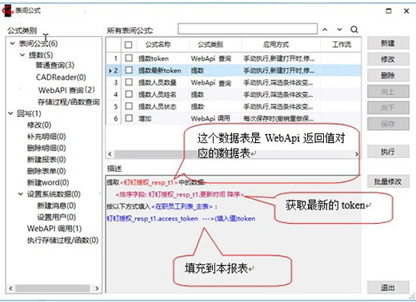The width and height of the screenshot is (416, 302).
Task: Click the app logo in title bar
Action: click(7, 10)
